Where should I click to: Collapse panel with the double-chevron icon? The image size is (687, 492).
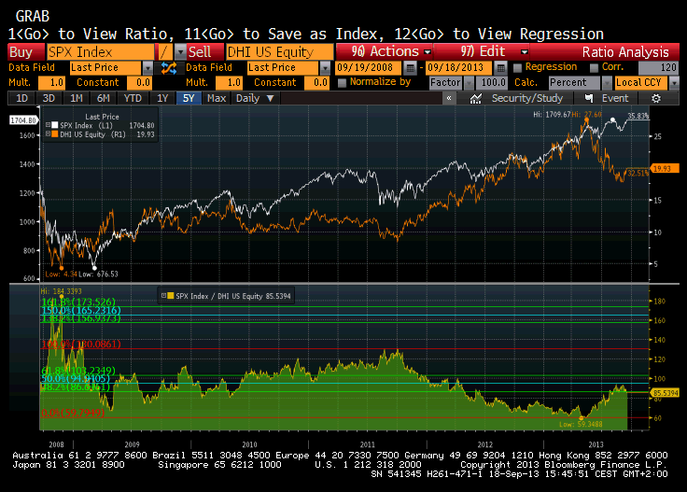pos(449,98)
